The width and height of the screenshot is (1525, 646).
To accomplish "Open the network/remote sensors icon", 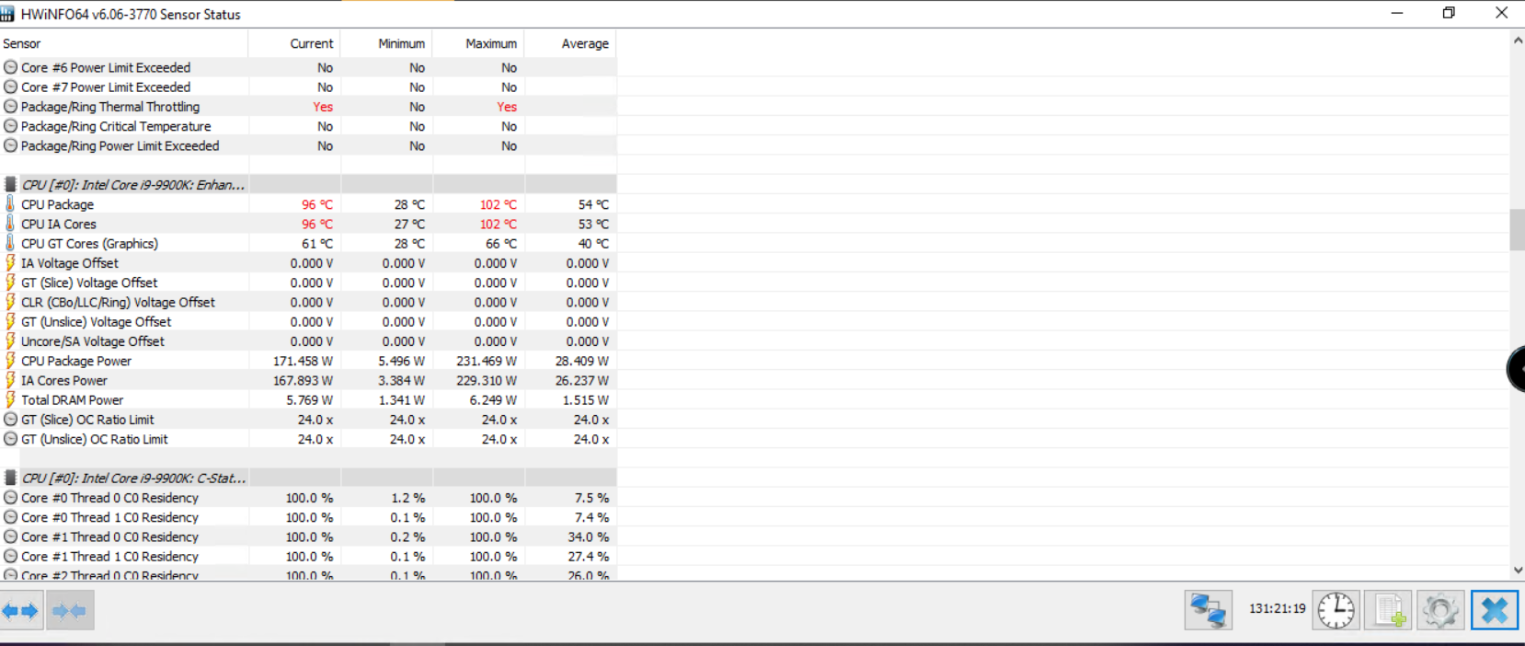I will click(x=1209, y=611).
